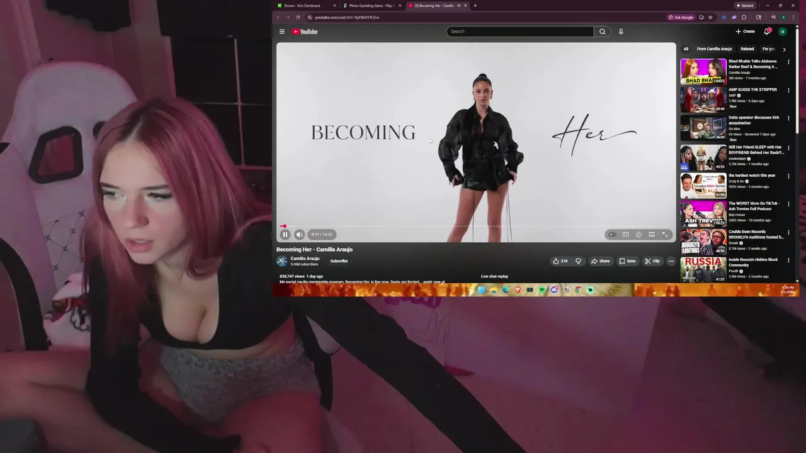Open Coulda Been Records BROOKLYN Auditions video

point(703,242)
